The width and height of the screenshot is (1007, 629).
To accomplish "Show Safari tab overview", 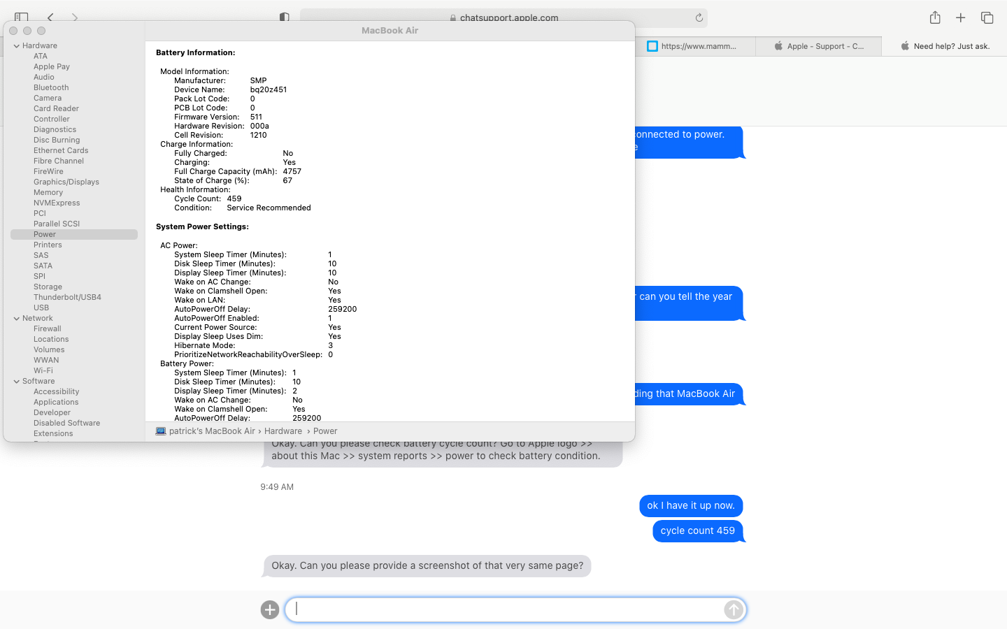I will (987, 17).
